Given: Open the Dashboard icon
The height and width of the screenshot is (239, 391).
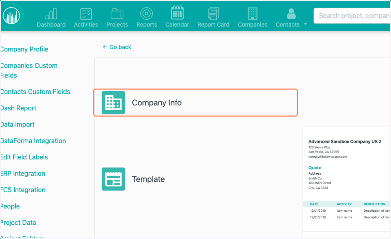Looking at the screenshot, I should [x=51, y=14].
